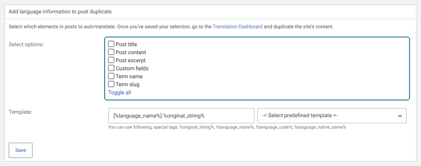Enable the Post title checkbox
The width and height of the screenshot is (421, 166).
111,44
